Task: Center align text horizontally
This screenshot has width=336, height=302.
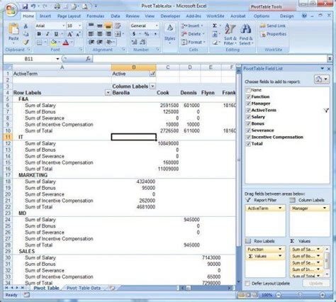Action: [x=100, y=34]
